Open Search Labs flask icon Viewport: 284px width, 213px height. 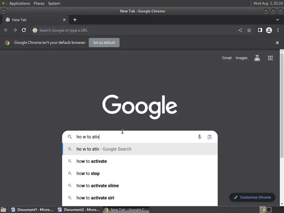(x=257, y=58)
